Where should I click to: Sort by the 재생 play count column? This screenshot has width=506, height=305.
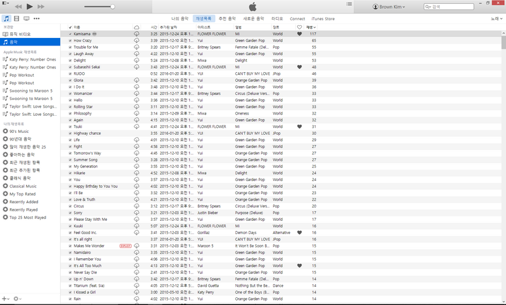(311, 27)
